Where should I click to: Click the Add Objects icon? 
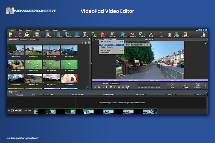click(67, 35)
